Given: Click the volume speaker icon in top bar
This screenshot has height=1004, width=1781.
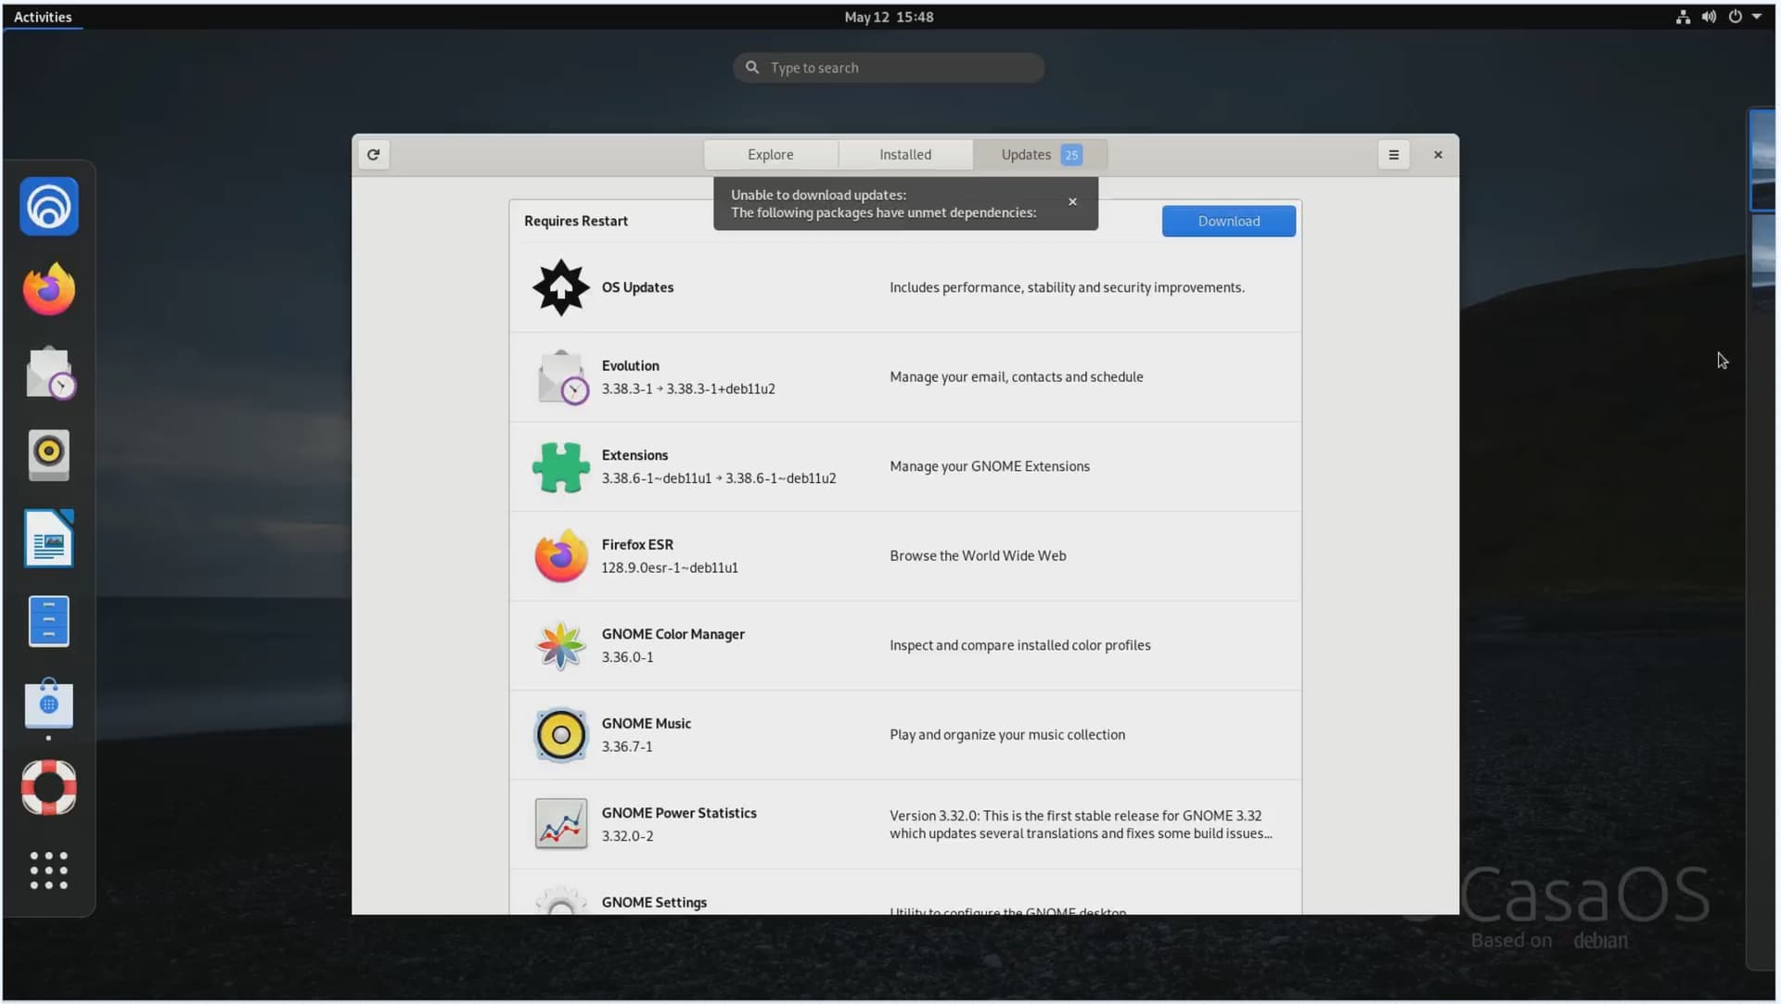Looking at the screenshot, I should 1709,17.
